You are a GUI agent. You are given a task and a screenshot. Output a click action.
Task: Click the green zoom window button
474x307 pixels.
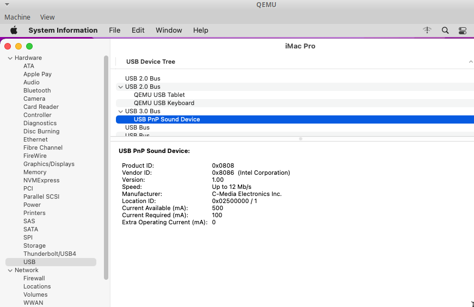(x=29, y=46)
